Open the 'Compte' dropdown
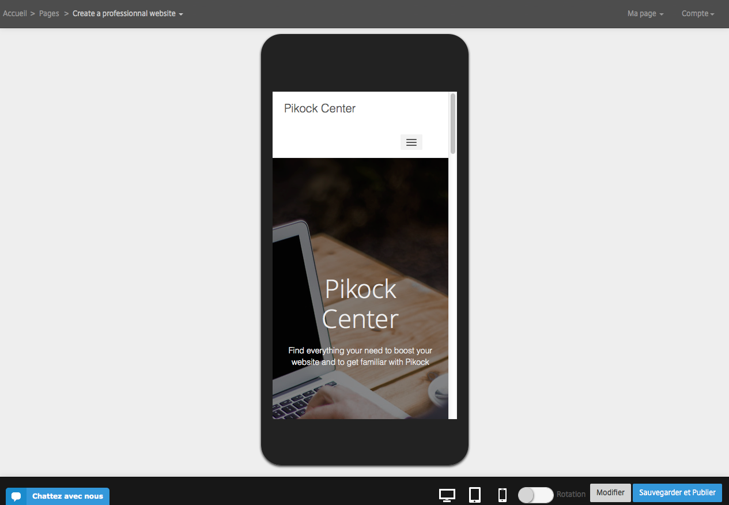729x505 pixels. click(x=697, y=13)
